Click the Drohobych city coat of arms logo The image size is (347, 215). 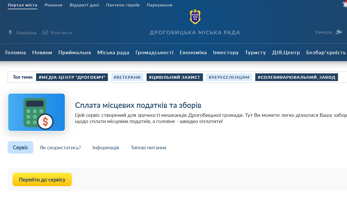tap(195, 17)
